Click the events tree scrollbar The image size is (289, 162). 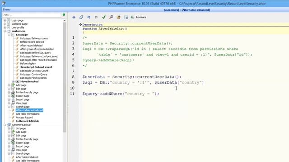click(x=64, y=77)
